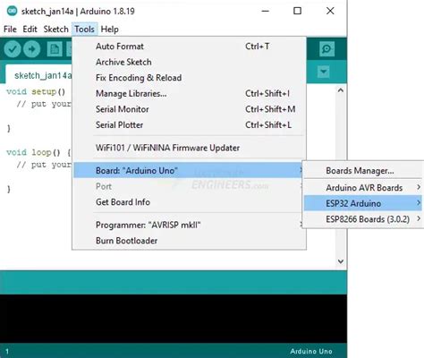Click the New sketch toolbar icon
Screen dimensions: 424x358
pos(55,49)
